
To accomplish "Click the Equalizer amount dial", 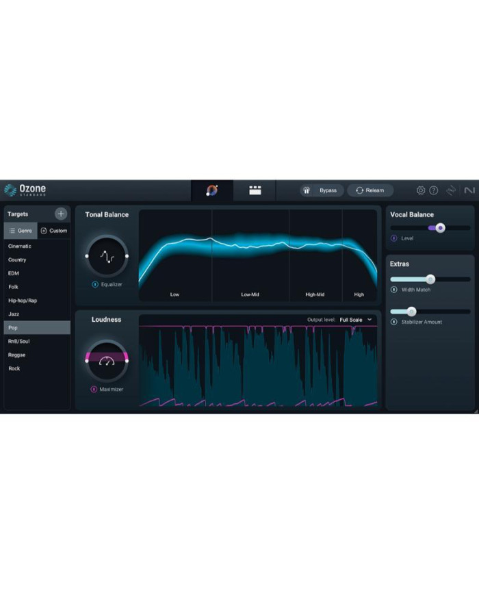I will [107, 256].
